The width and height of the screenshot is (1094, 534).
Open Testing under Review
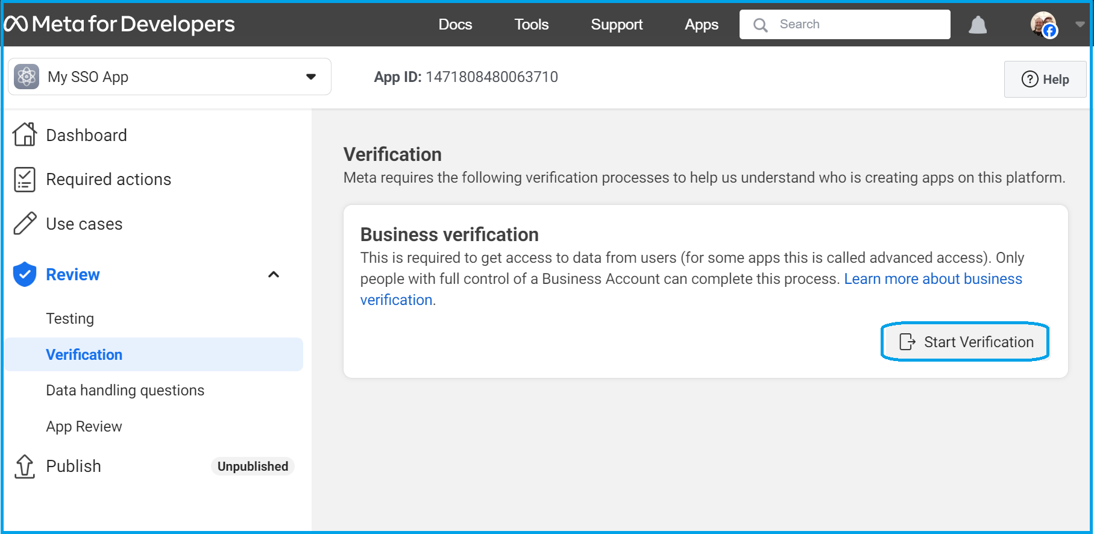click(x=70, y=318)
